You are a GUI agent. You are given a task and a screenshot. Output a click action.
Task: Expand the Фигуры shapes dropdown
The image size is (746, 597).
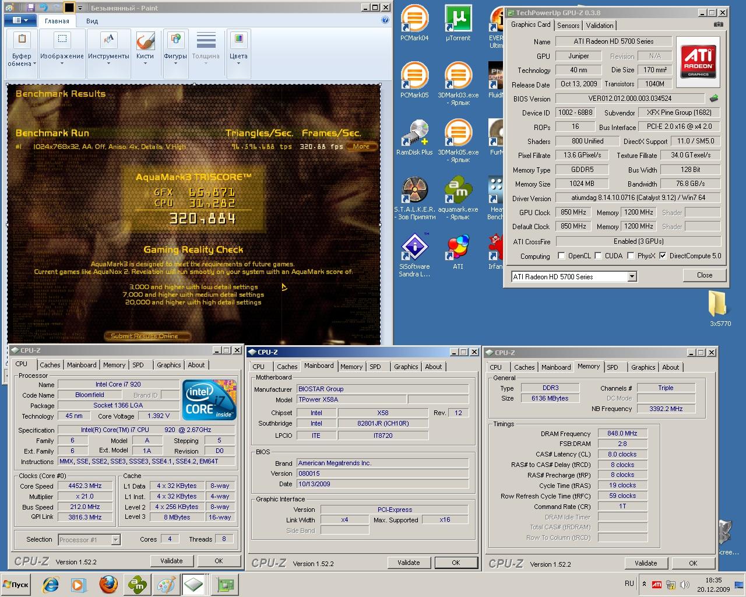[x=175, y=59]
